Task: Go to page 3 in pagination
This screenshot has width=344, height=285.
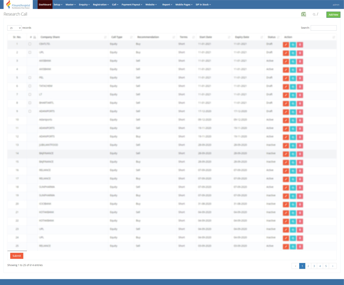Action: coord(314,266)
